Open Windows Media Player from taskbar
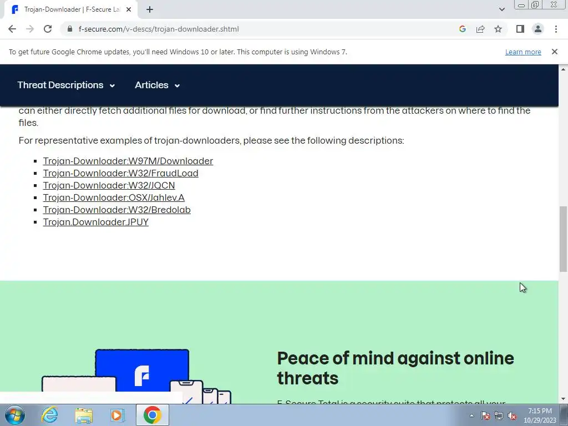Image resolution: width=568 pixels, height=426 pixels. coord(118,415)
